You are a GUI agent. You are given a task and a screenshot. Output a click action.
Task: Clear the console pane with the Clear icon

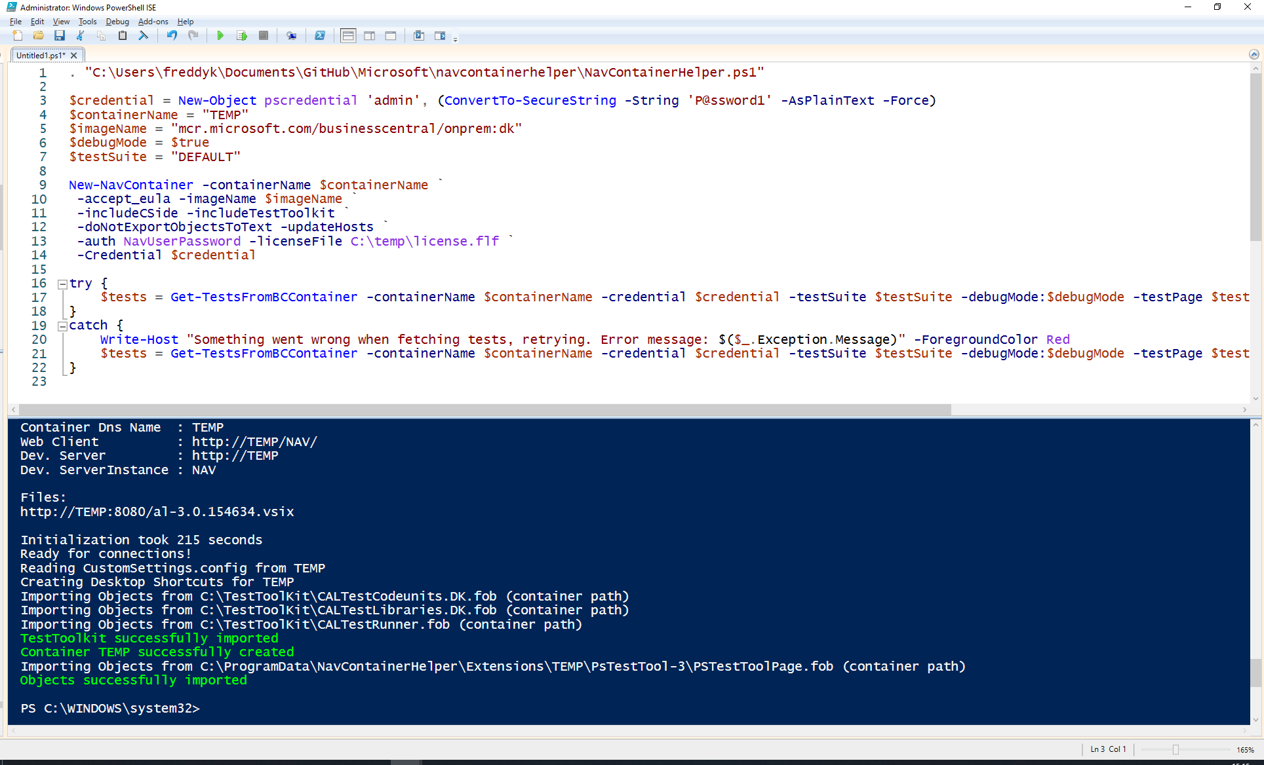coord(143,35)
